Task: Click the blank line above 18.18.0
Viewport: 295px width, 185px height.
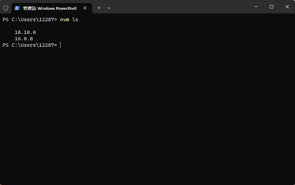Action: tap(147, 26)
